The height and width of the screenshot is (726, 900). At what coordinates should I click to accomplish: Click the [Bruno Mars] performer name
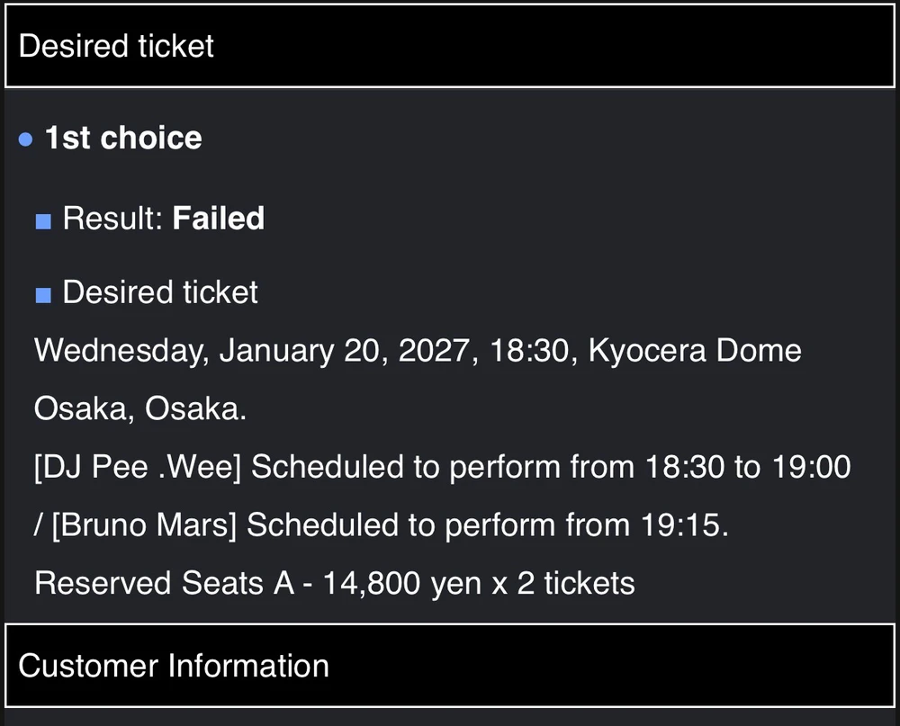(x=144, y=525)
